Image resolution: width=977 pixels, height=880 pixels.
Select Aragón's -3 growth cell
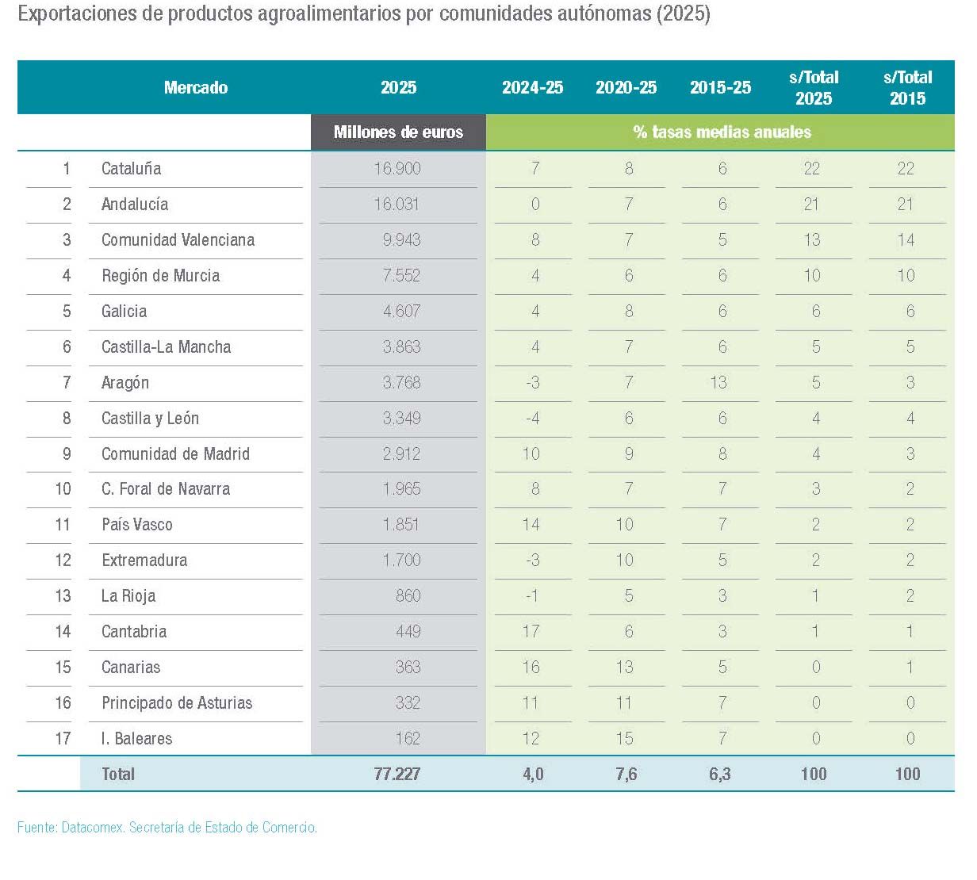pos(532,383)
